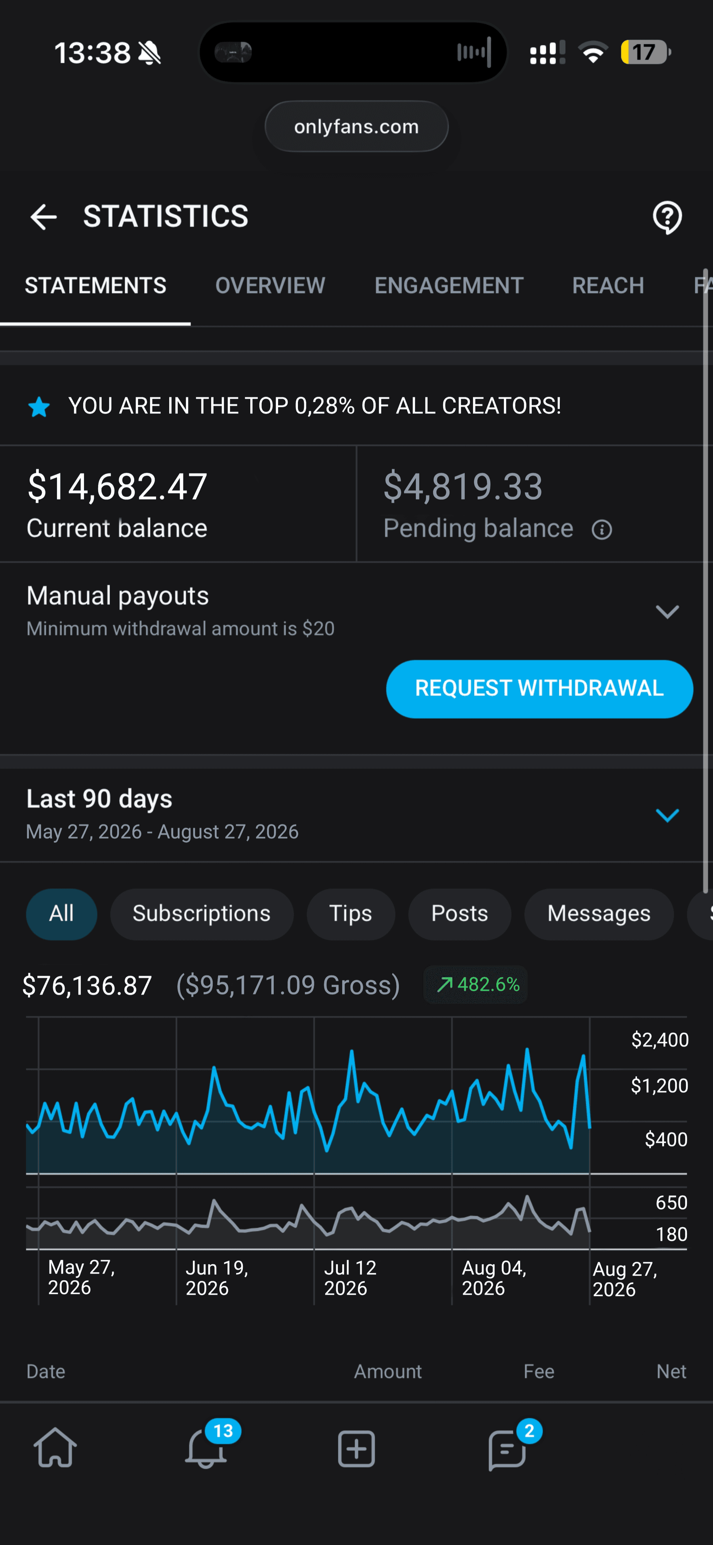Switch to the Overview tab

point(271,286)
